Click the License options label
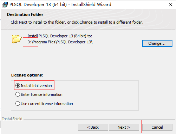The width and height of the screenshot is (177, 135). (x=27, y=75)
